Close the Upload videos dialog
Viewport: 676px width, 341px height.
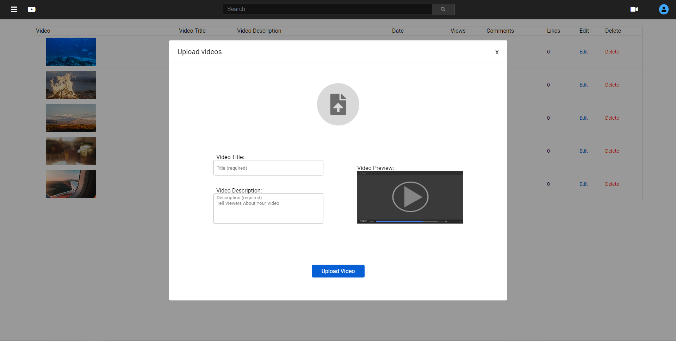tap(497, 52)
